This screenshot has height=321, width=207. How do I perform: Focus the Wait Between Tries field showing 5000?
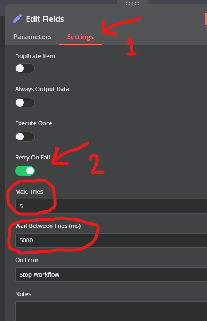tap(111, 240)
